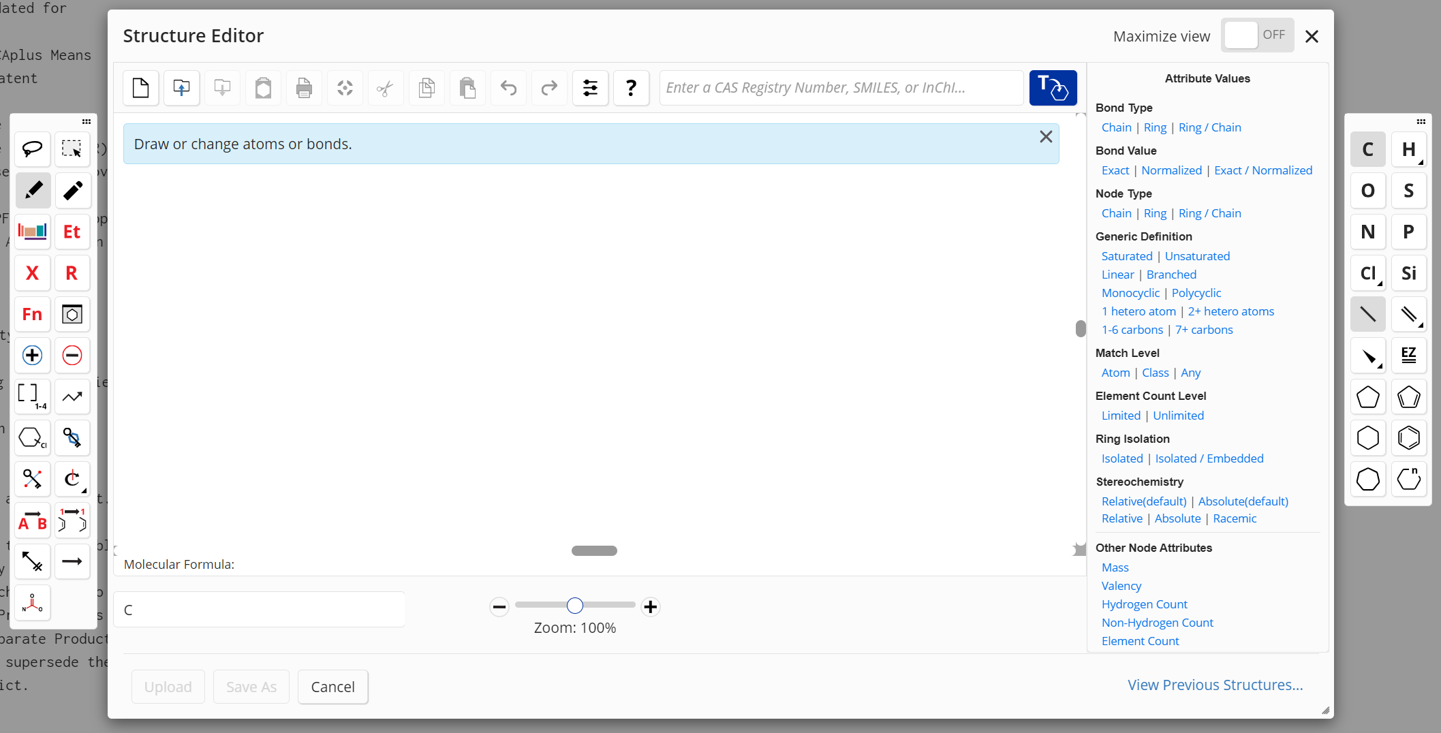1441x733 pixels.
Task: Open the import structure file button
Action: coord(182,88)
